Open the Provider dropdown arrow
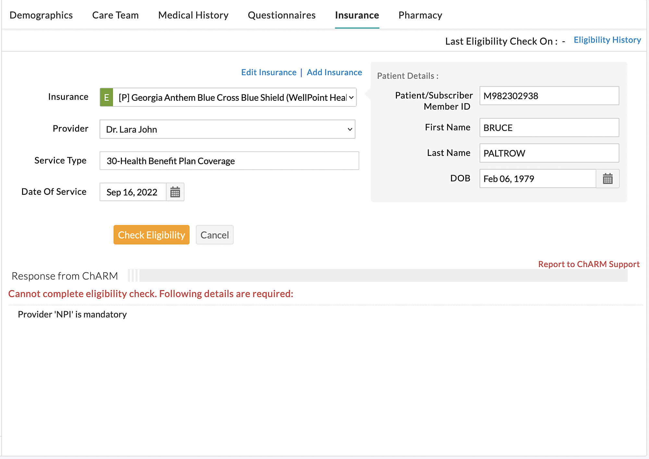Image resolution: width=649 pixels, height=459 pixels. pos(350,129)
